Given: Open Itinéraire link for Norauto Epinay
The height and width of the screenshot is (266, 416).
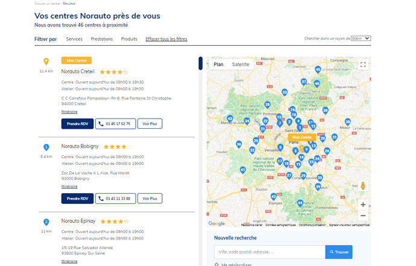Looking at the screenshot, I should click(69, 261).
